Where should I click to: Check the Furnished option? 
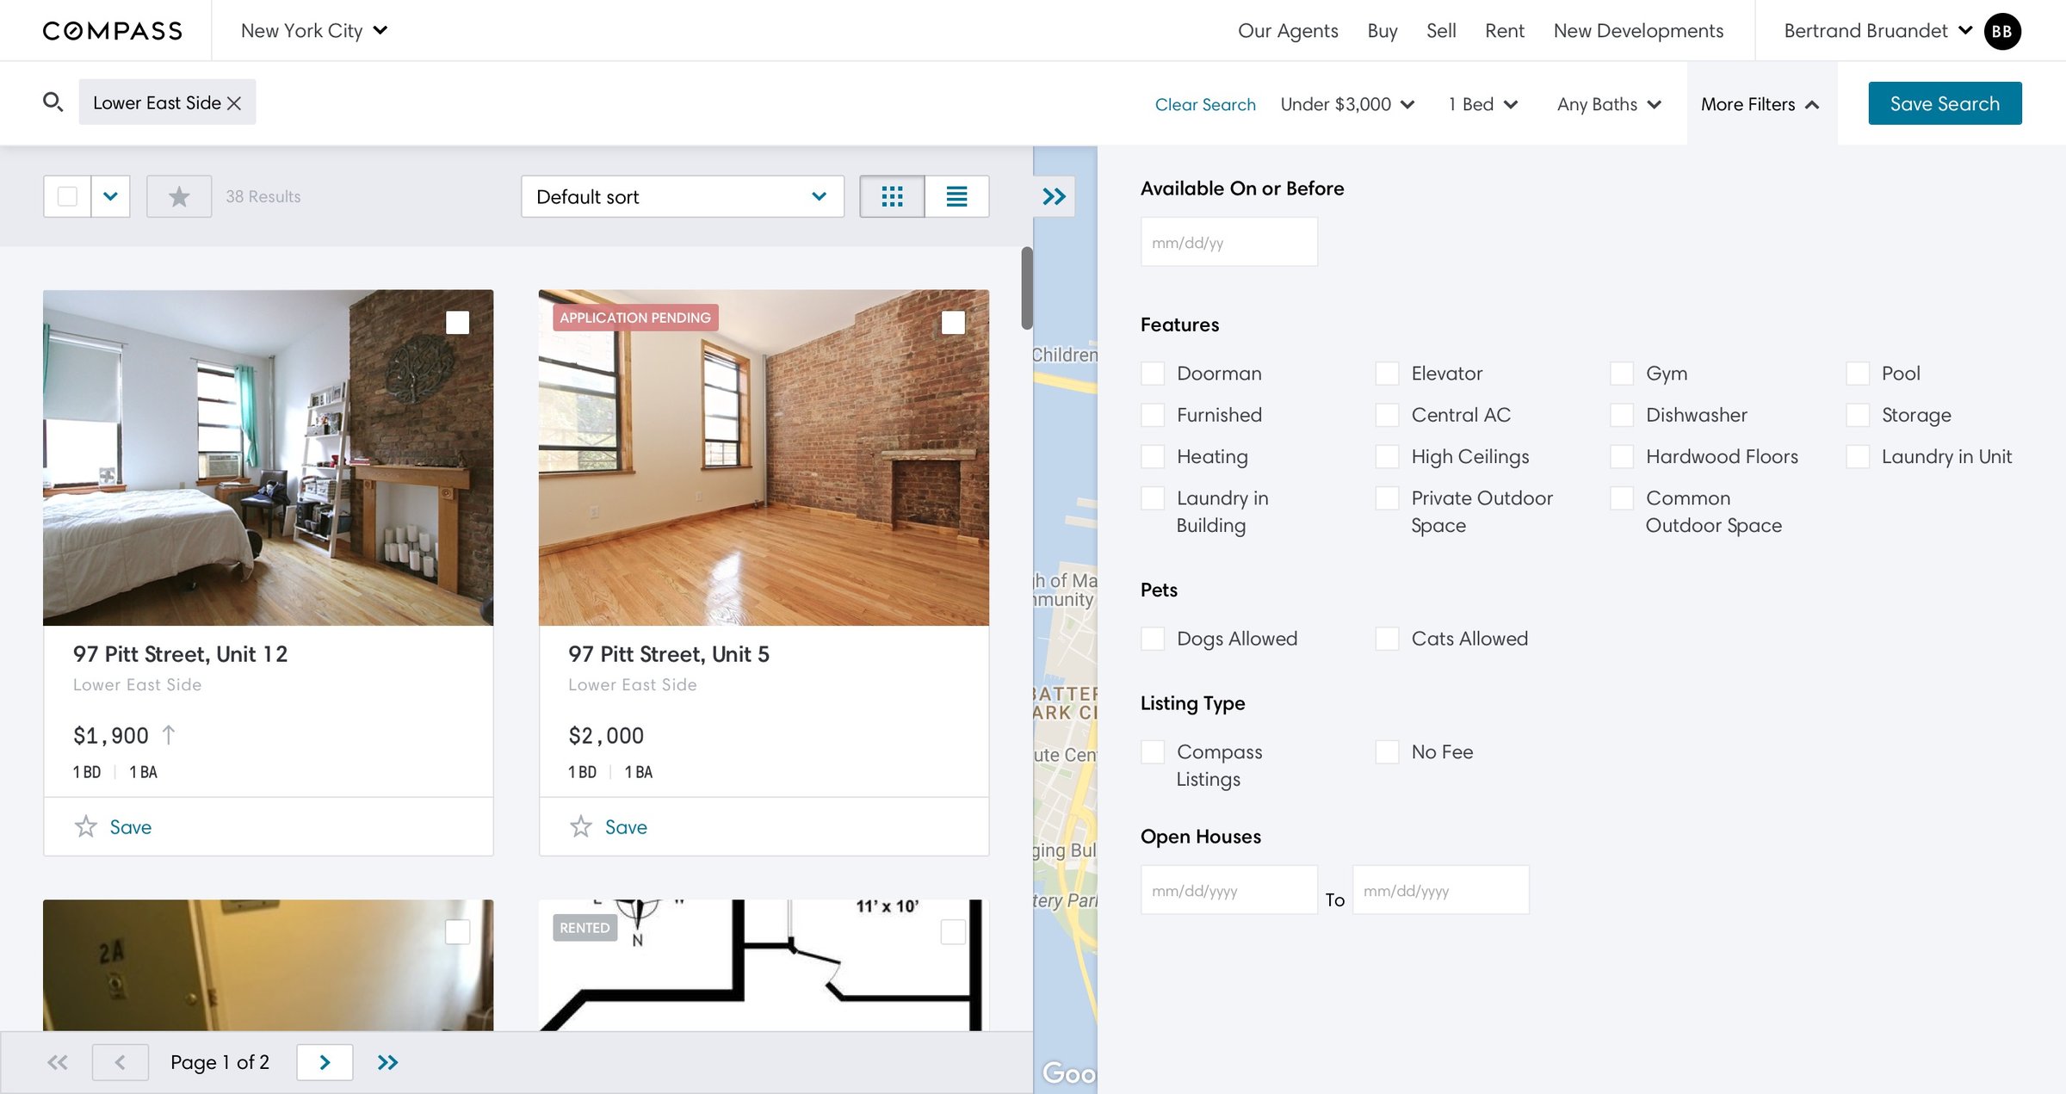click(1153, 415)
